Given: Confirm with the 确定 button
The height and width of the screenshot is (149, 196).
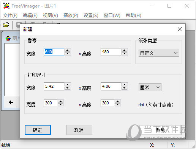Looking at the screenshot, I should [x=38, y=130].
